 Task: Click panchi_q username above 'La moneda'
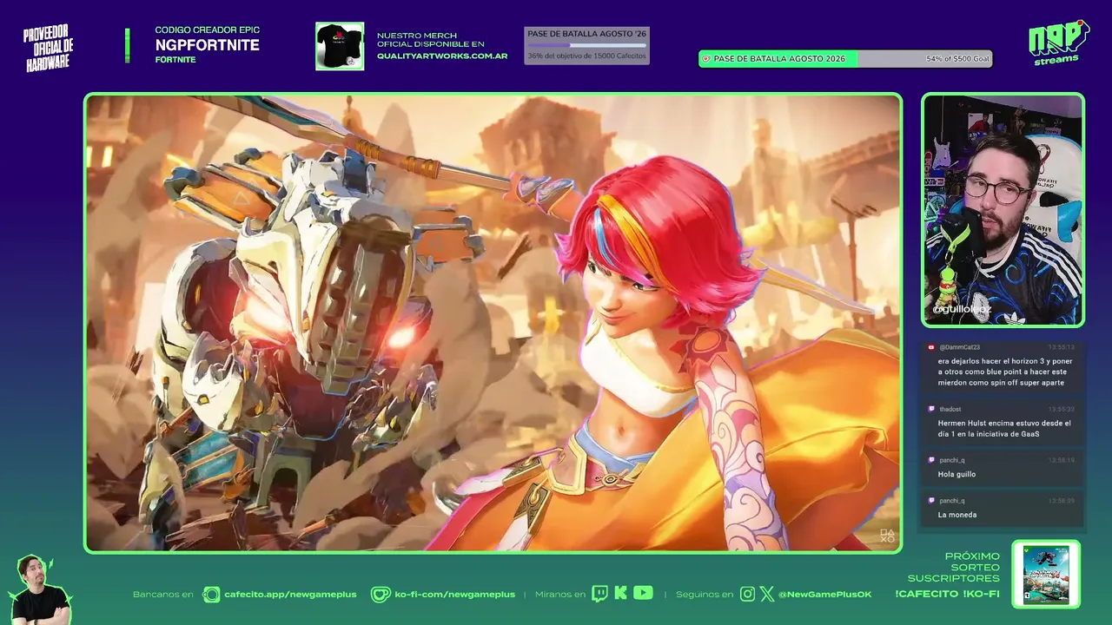951,501
